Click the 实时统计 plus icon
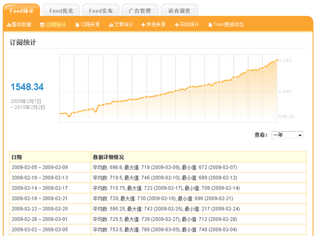Viewport: 315px width, 236px height. click(177, 25)
